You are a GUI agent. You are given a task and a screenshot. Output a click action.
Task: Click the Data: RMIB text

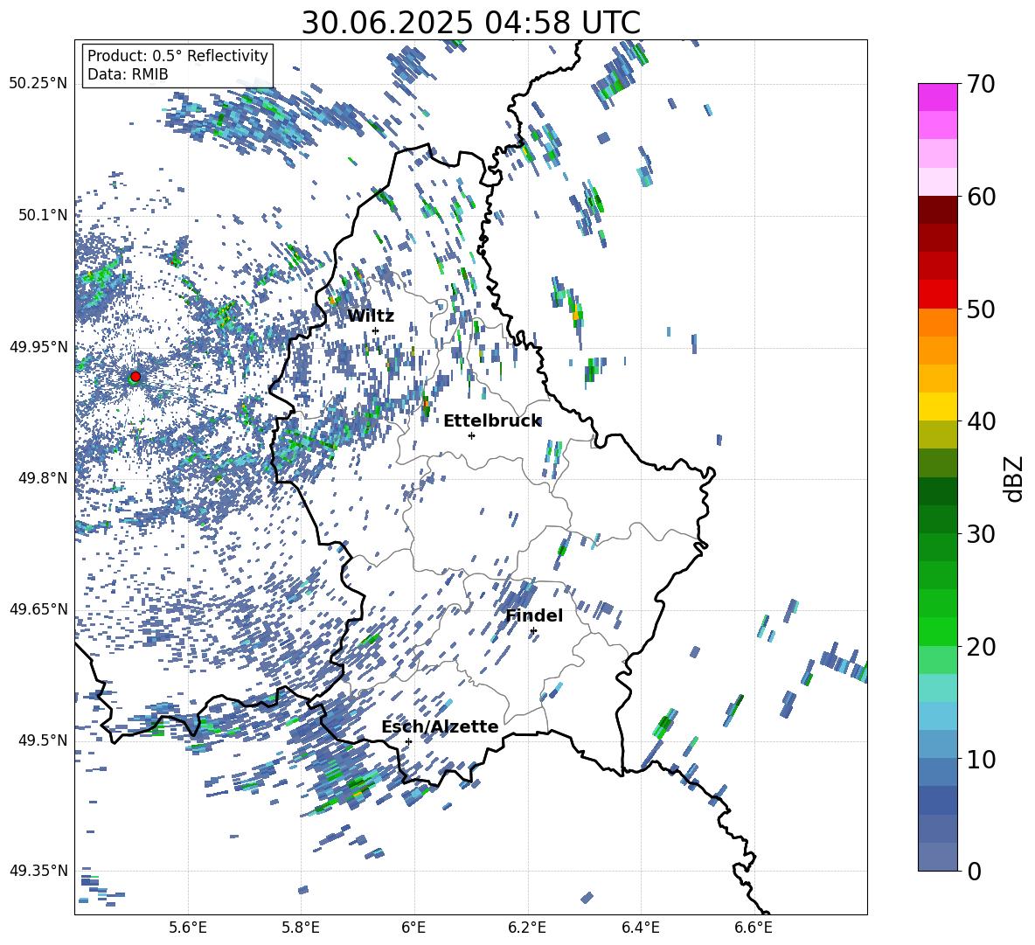tap(128, 74)
